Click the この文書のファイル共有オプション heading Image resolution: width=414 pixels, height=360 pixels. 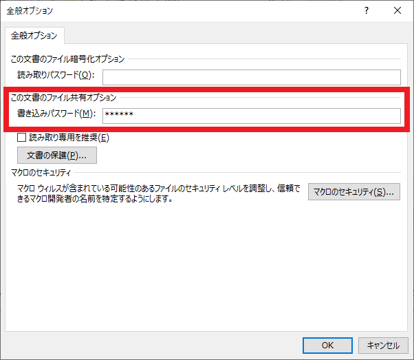[64, 98]
